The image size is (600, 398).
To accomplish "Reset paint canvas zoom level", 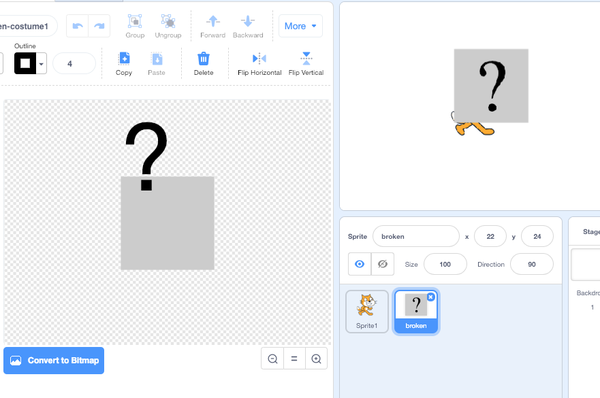I will [294, 359].
